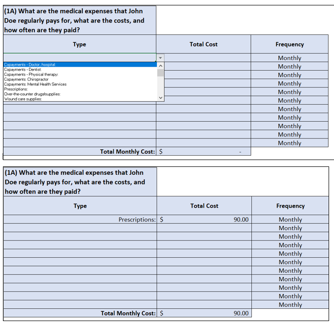Click the dropdown list scroll down arrow

tap(161, 98)
